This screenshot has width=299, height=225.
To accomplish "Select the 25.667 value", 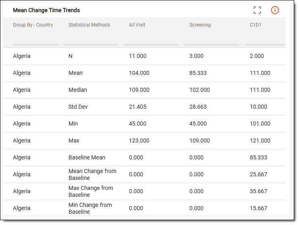I will click(x=258, y=174).
